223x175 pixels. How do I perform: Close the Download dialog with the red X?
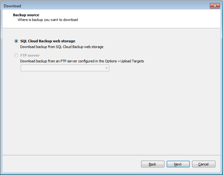click(215, 6)
